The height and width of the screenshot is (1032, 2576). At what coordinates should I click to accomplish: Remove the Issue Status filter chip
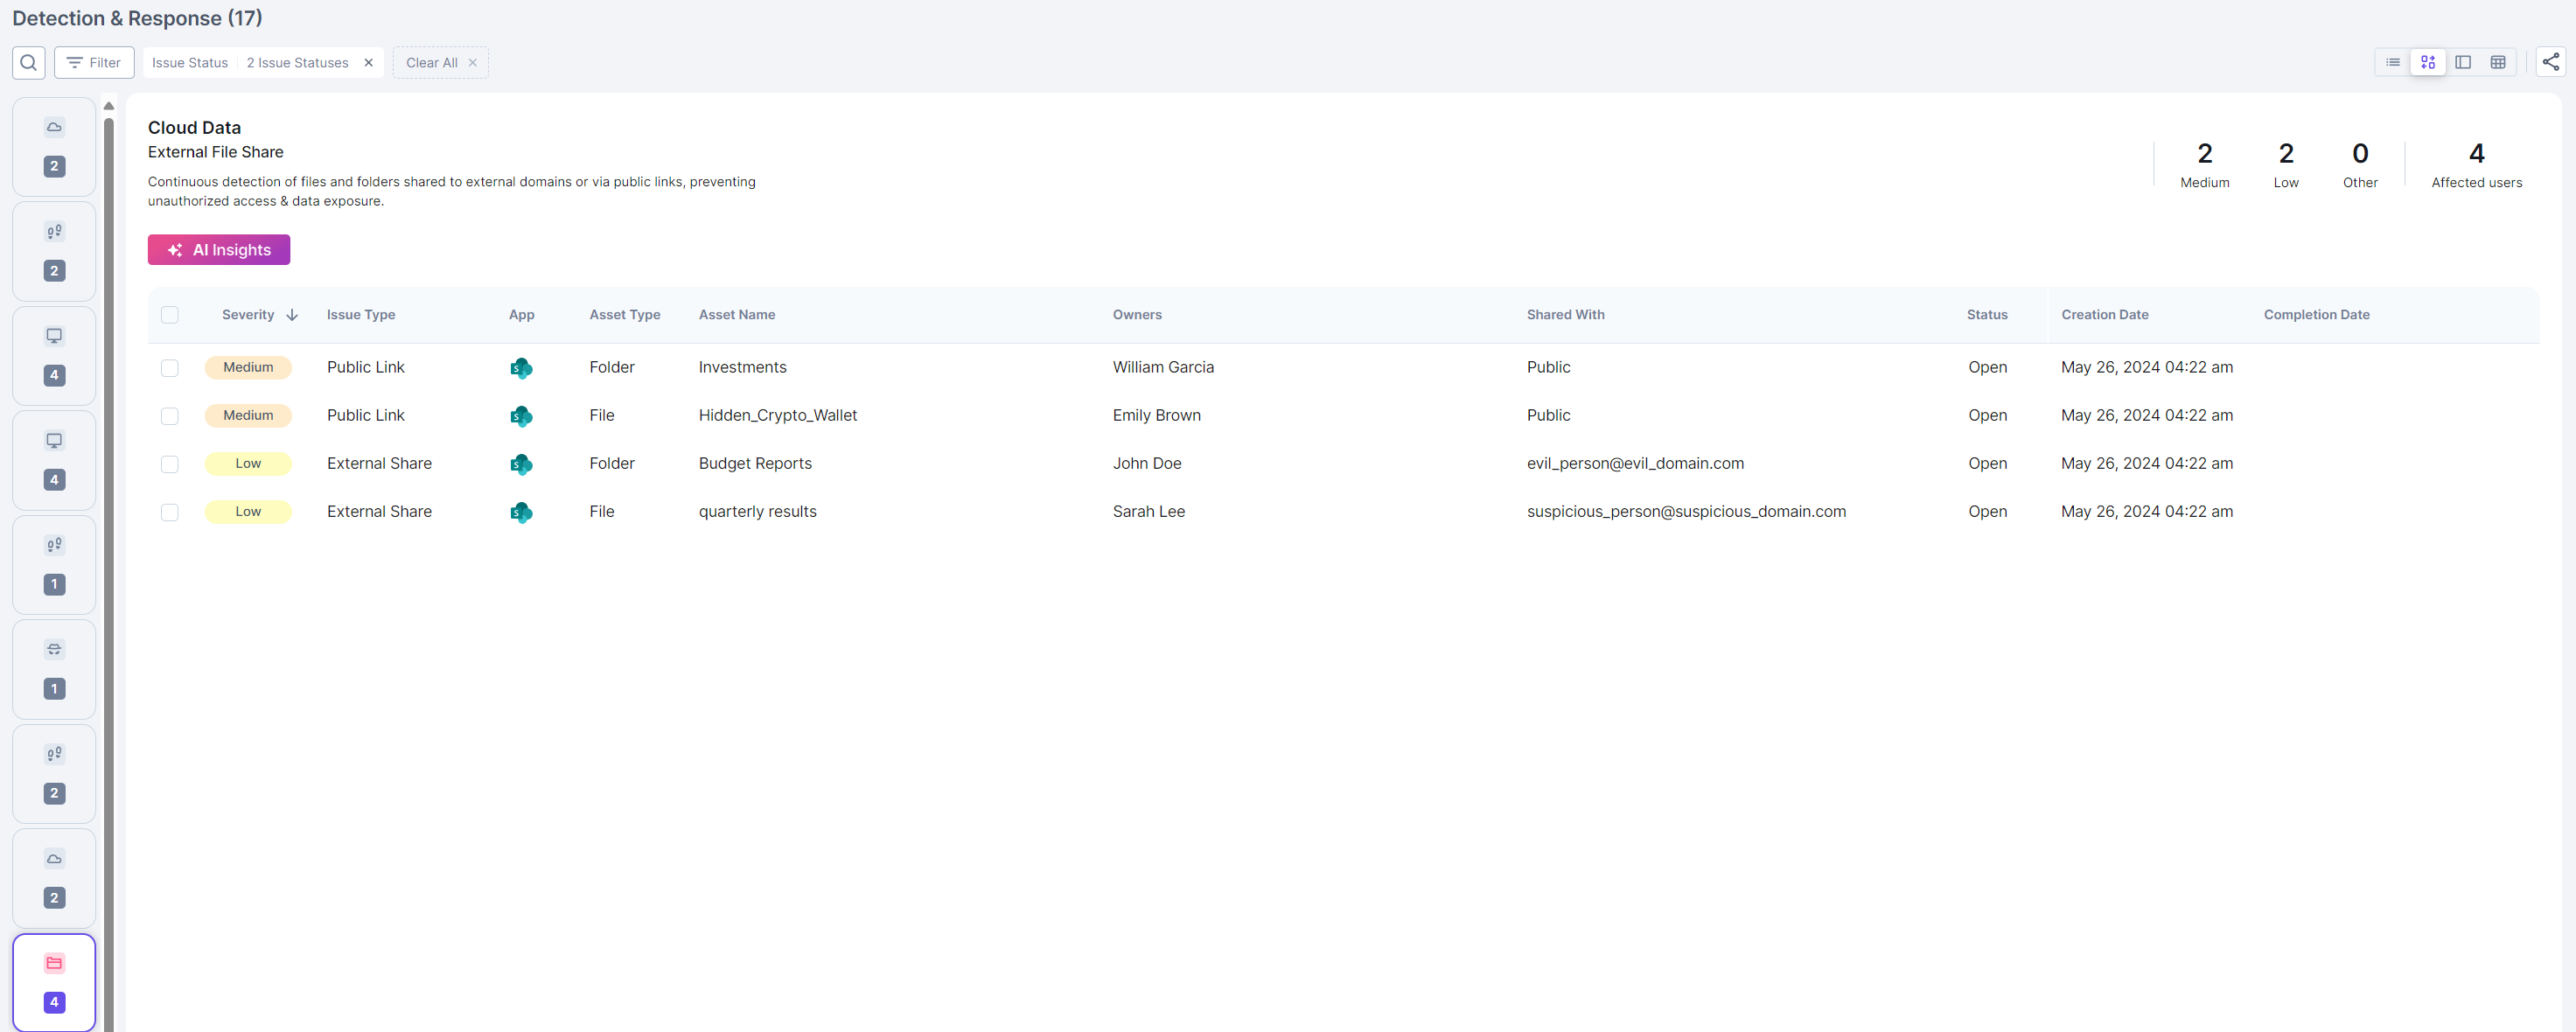coord(369,62)
